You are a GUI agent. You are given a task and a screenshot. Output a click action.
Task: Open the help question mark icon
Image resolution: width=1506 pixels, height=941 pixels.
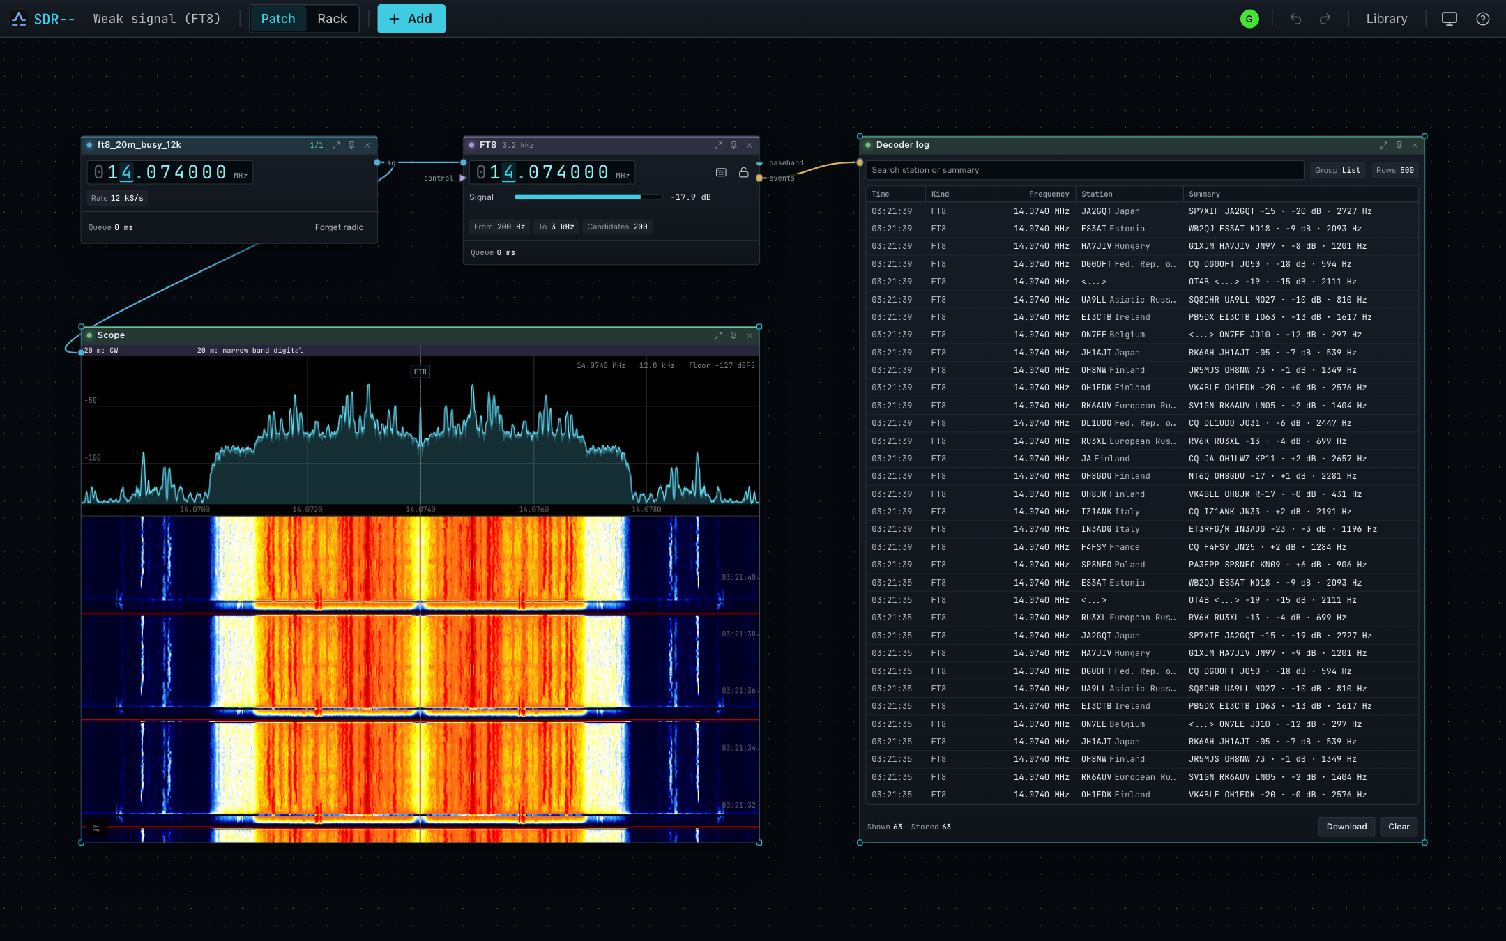(x=1483, y=19)
